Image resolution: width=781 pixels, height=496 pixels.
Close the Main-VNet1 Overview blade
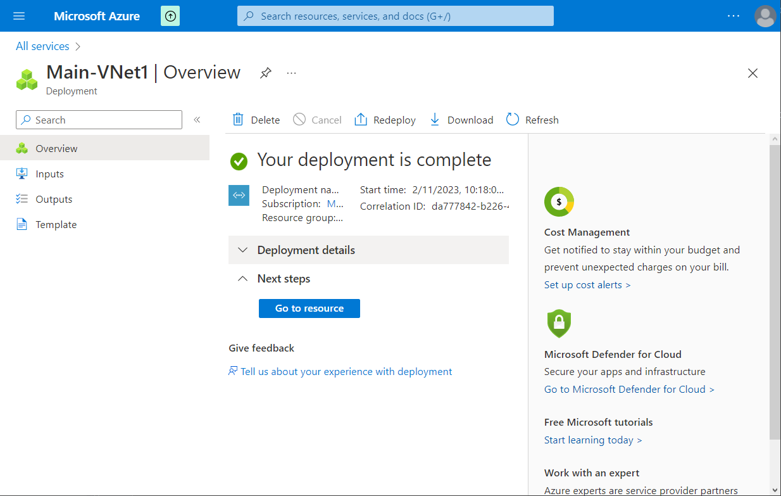click(753, 73)
